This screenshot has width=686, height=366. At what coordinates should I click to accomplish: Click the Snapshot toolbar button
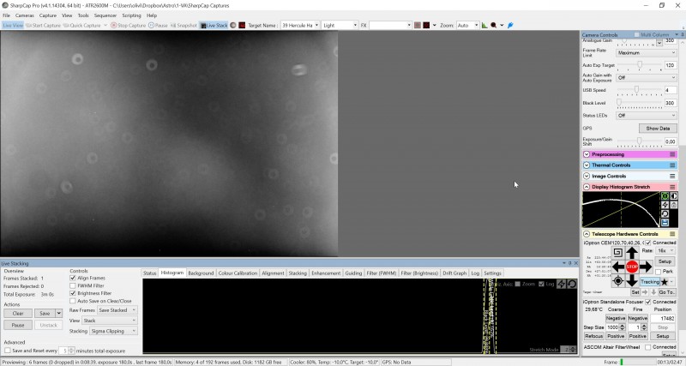point(184,26)
